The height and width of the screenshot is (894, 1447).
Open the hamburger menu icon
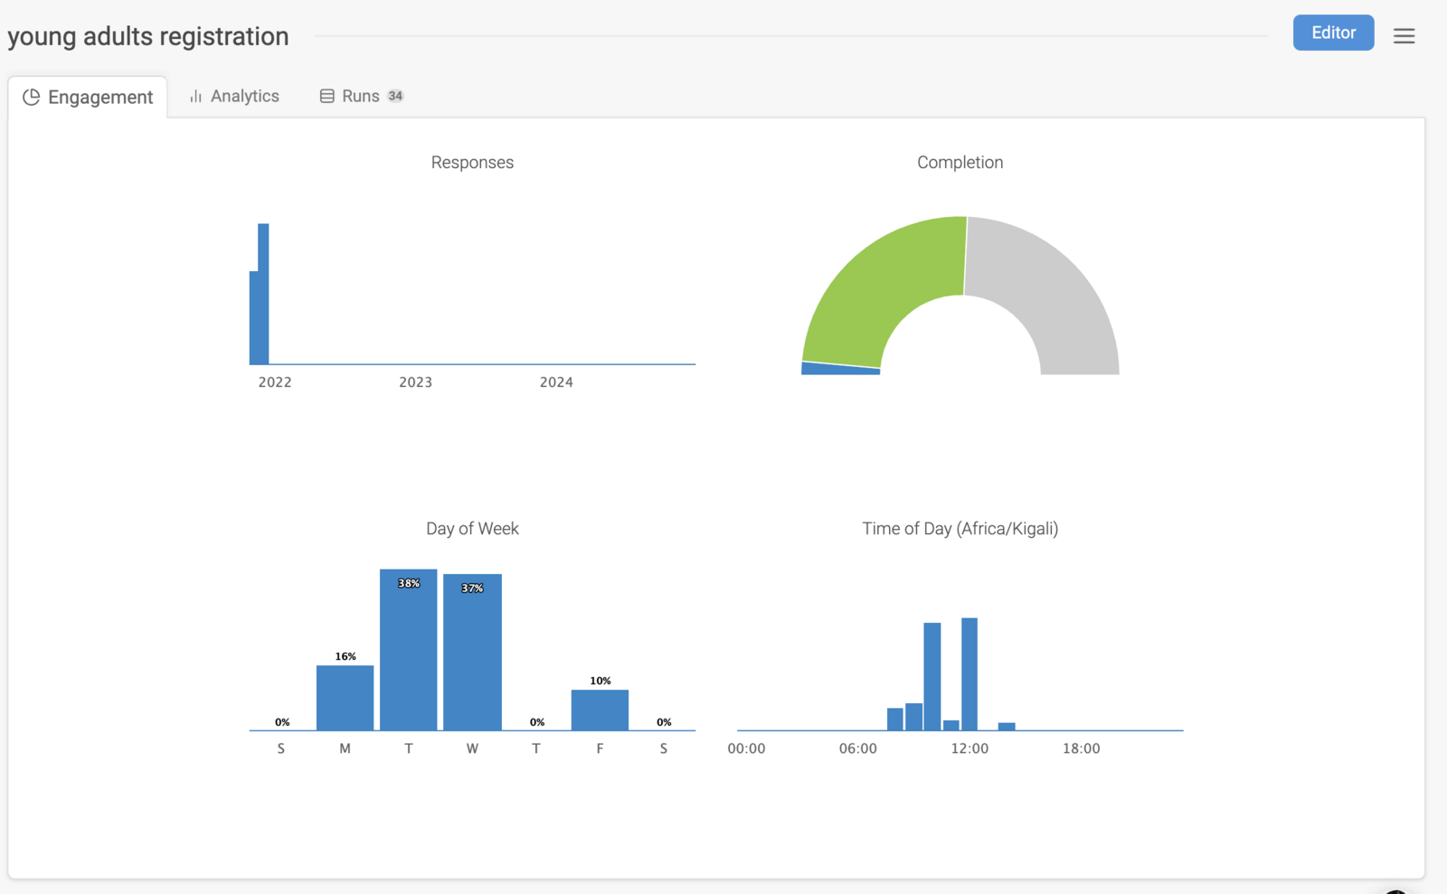click(1404, 36)
